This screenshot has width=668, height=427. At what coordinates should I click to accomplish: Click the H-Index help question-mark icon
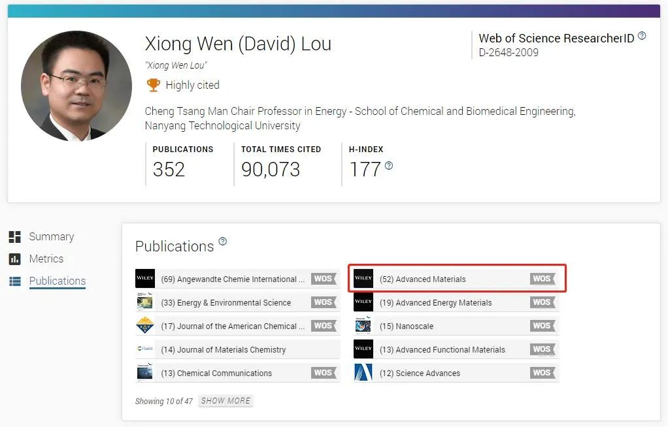point(388,166)
